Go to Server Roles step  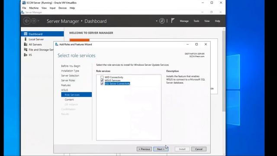(x=68, y=80)
